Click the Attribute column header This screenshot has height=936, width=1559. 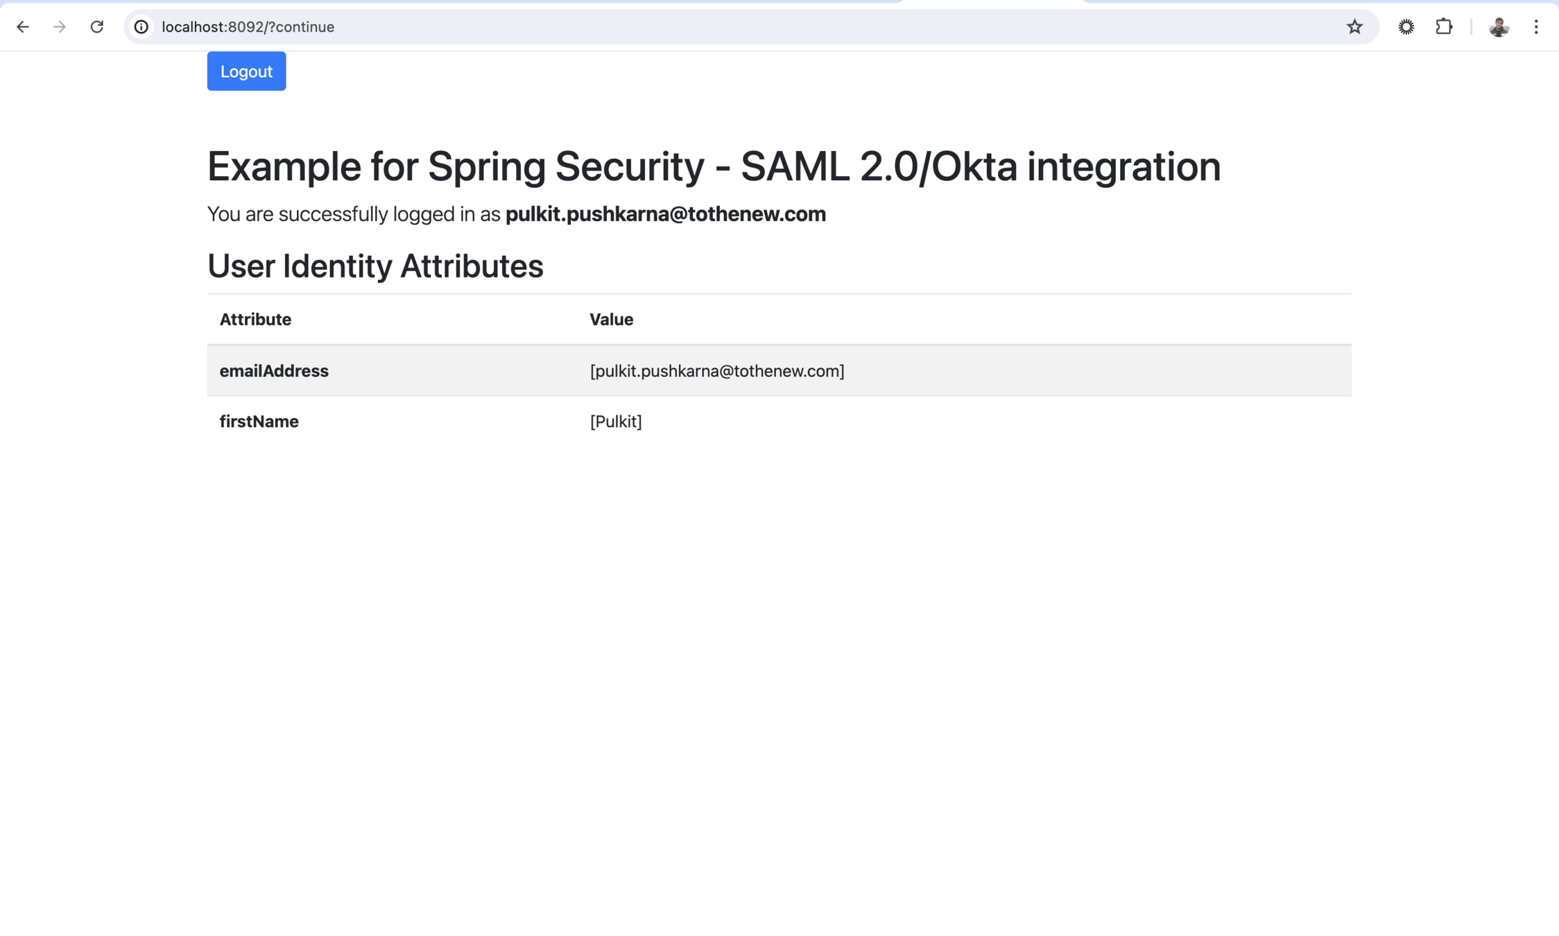coord(255,320)
